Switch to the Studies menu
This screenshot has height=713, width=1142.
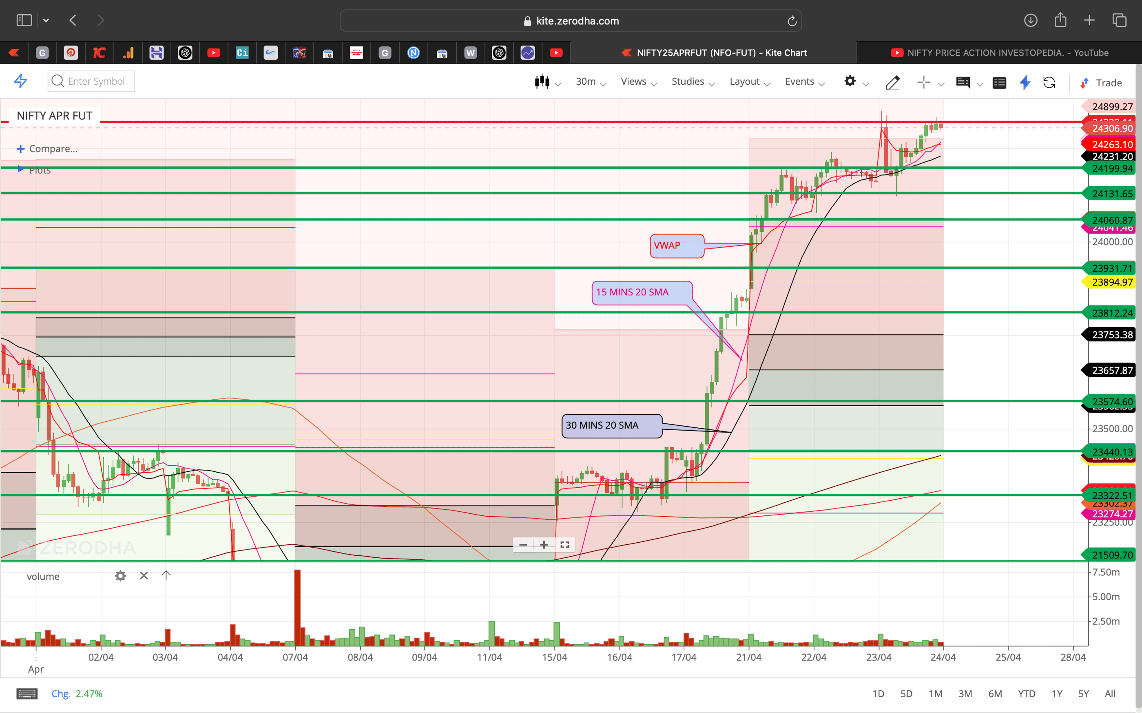(687, 81)
